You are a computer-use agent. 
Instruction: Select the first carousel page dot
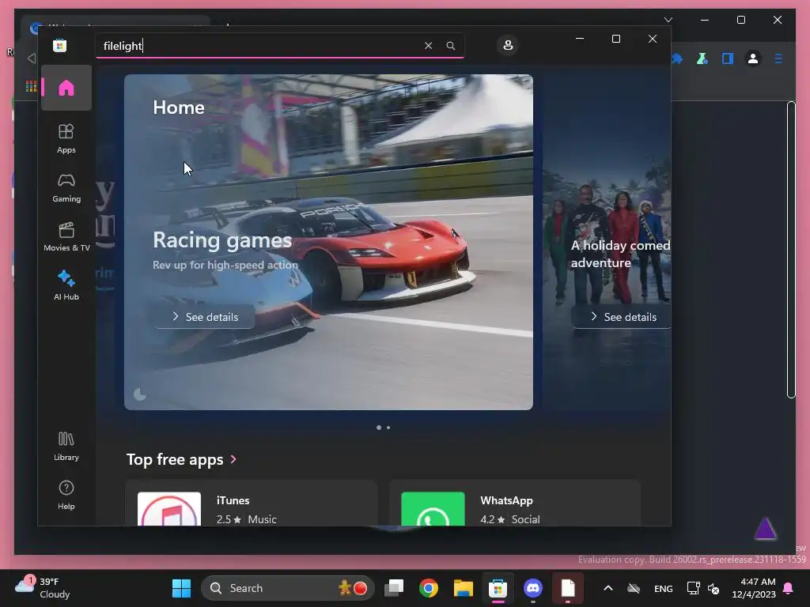pyautogui.click(x=379, y=428)
